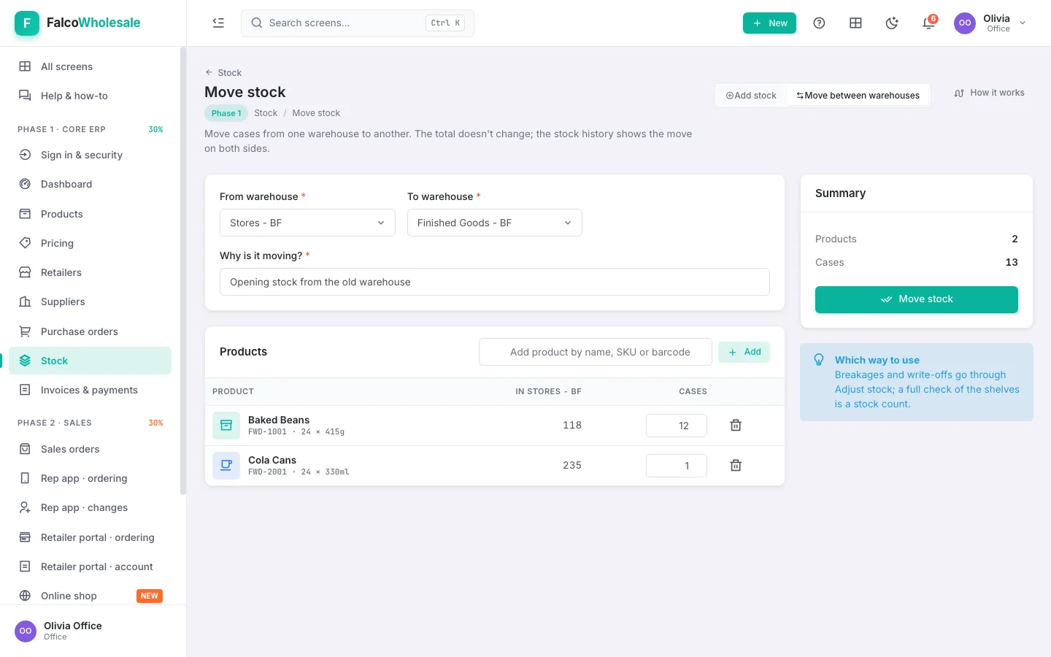The image size is (1051, 657).
Task: Click the FalcoWholesale logo icon
Action: (27, 23)
